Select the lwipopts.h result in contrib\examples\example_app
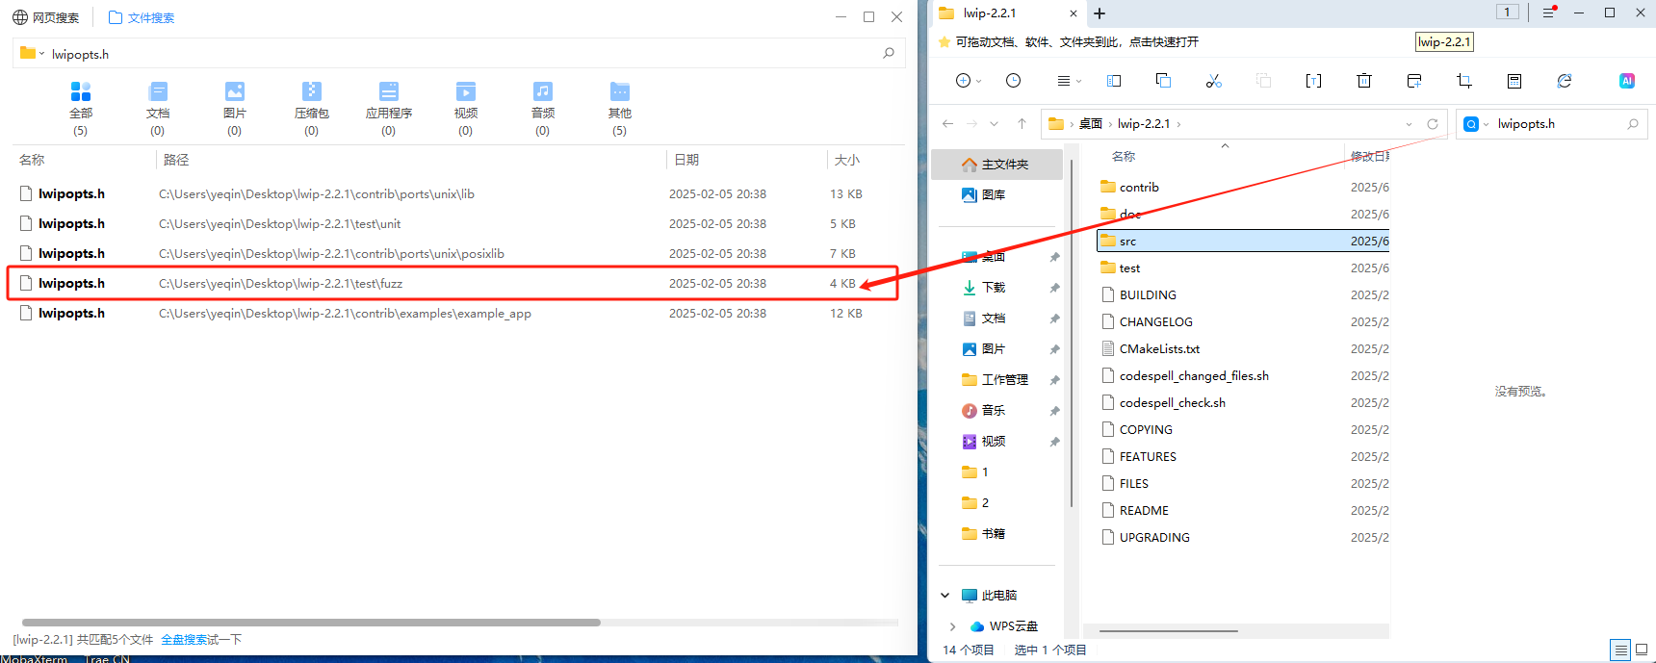This screenshot has height=663, width=1656. [453, 314]
